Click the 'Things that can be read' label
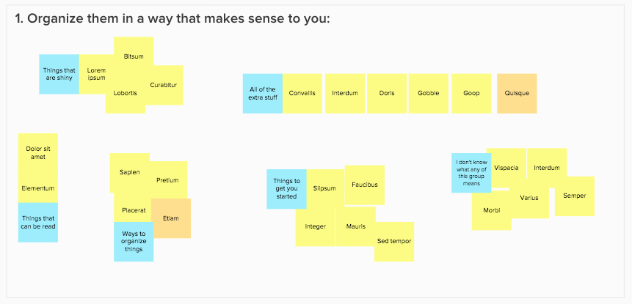The height and width of the screenshot is (304, 632). [38, 223]
